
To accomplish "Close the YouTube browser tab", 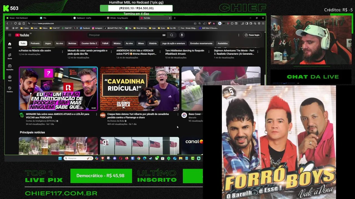I will tap(170, 18).
